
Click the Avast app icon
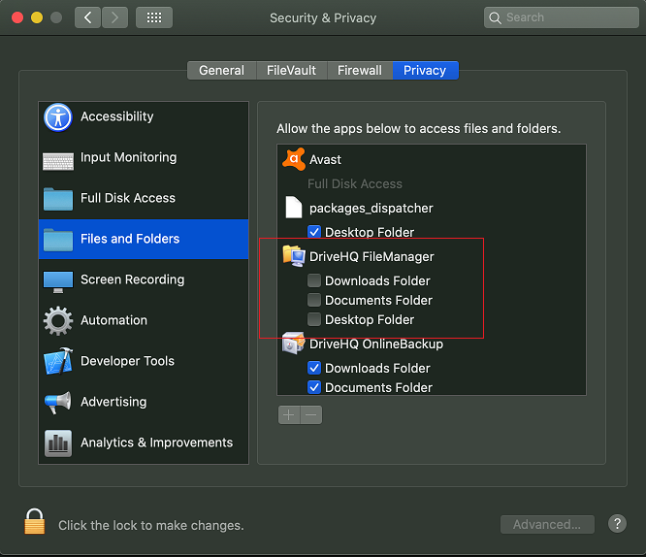294,159
